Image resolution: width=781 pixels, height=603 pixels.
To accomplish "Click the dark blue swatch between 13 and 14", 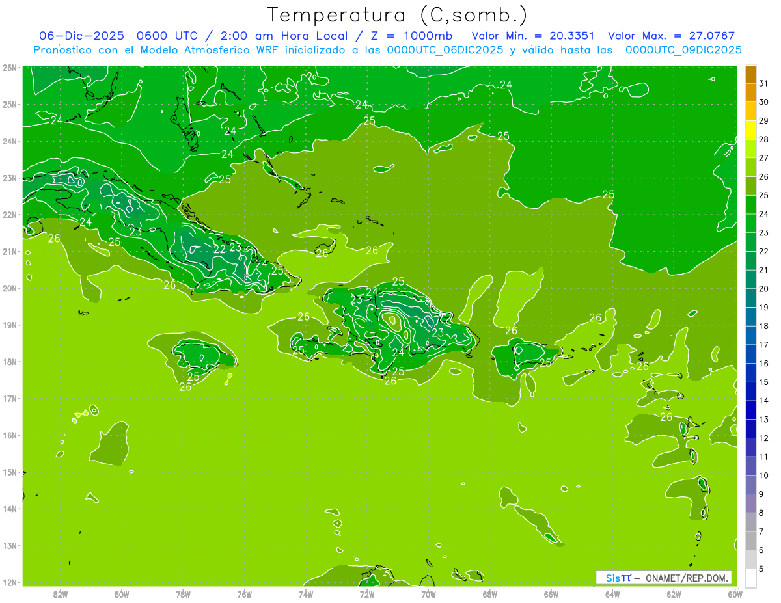I will 750,410.
